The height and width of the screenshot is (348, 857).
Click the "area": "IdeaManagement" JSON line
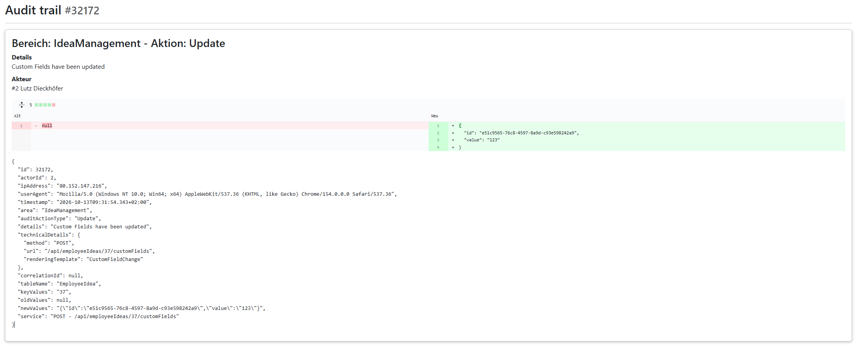tap(55, 211)
